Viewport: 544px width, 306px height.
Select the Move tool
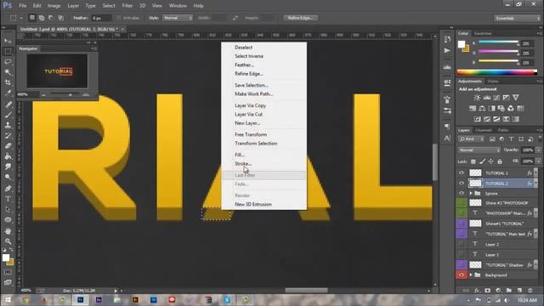[8, 41]
